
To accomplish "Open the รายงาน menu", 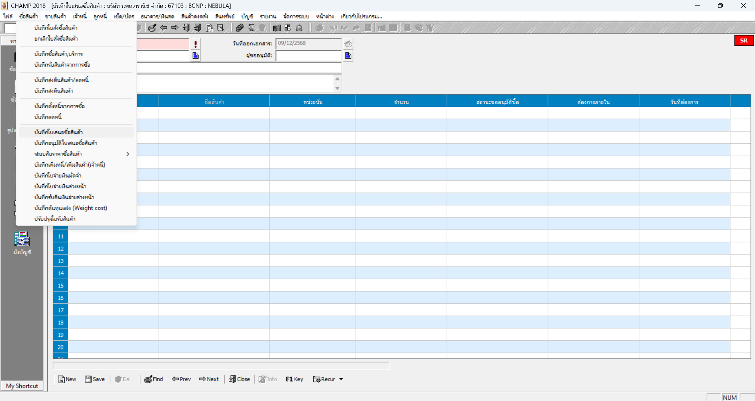I will pos(268,16).
